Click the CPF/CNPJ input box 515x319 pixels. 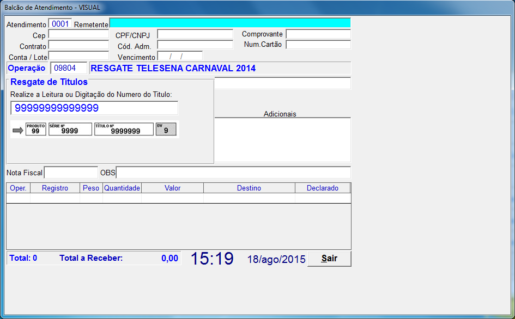tap(195, 34)
